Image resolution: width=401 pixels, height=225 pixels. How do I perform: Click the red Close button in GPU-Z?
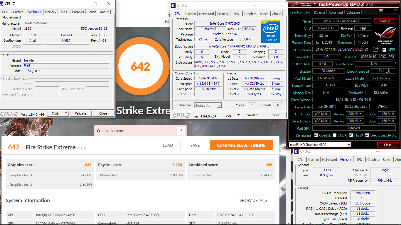(x=388, y=145)
